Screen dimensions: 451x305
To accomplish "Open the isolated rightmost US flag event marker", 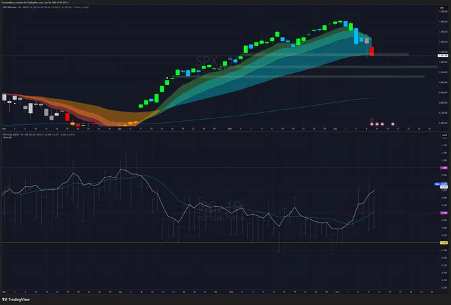I will pos(393,124).
